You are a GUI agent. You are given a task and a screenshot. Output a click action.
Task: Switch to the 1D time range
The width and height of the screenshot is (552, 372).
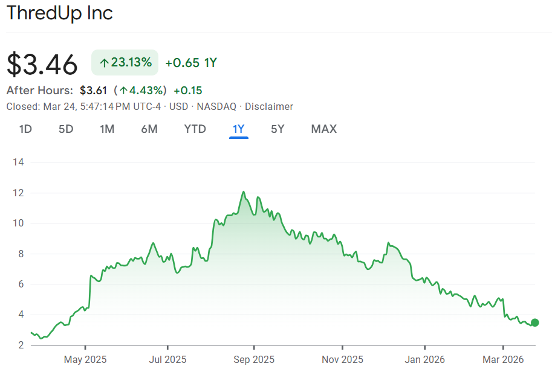[25, 129]
